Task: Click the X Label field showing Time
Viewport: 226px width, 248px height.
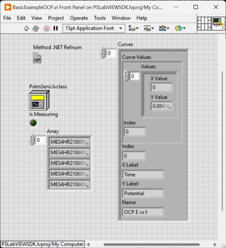Action: (x=143, y=175)
